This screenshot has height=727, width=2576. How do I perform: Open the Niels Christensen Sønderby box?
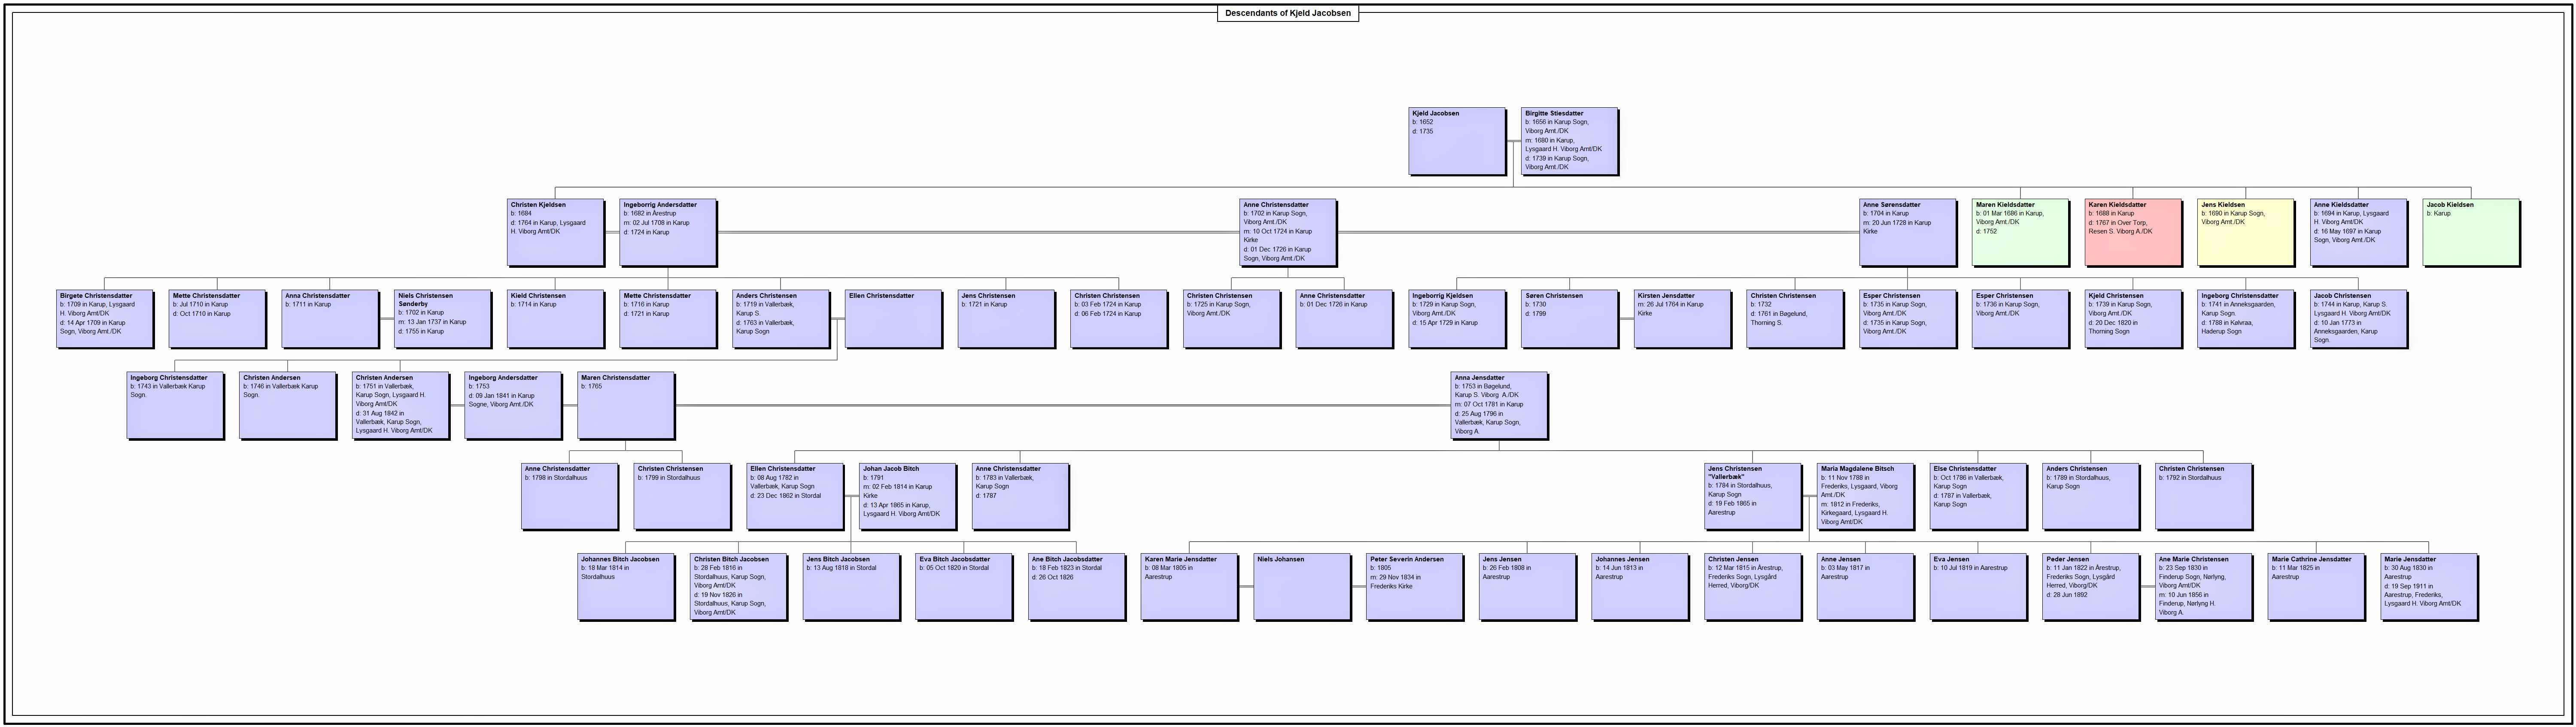click(442, 319)
